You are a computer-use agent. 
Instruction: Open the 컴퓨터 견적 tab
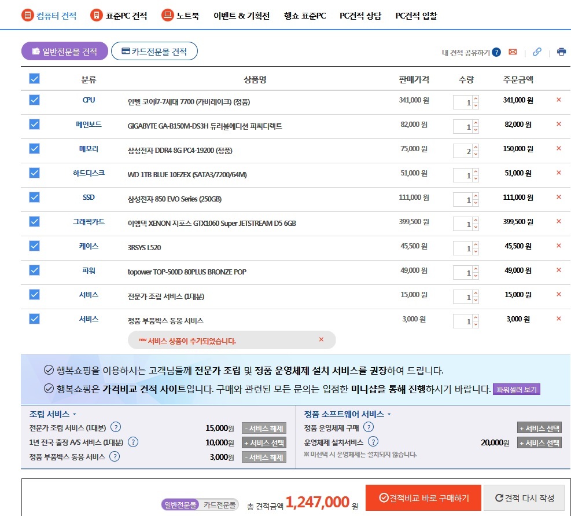pyautogui.click(x=49, y=16)
